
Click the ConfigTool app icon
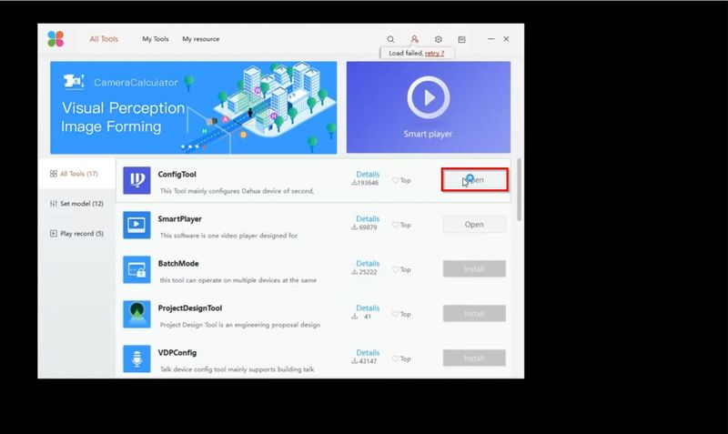[137, 180]
